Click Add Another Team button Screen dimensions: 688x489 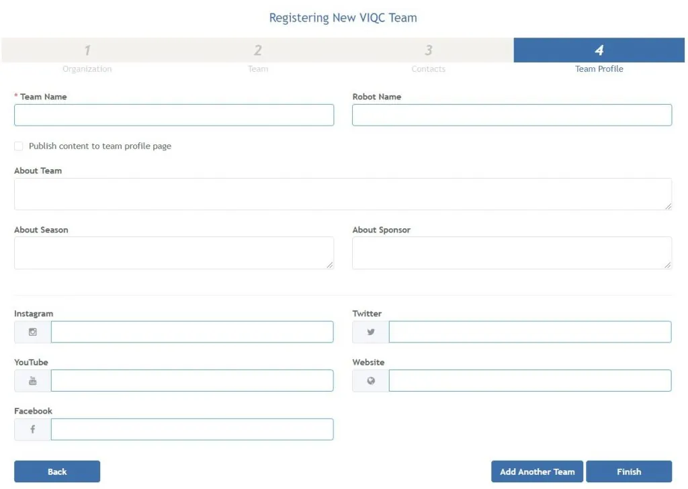537,472
